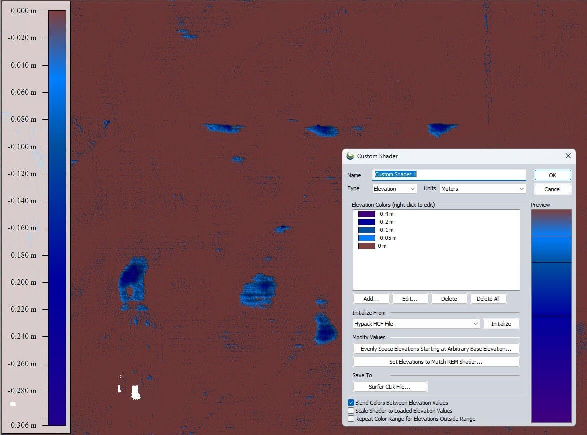Uncheck Blend Colors Between Elevation Values
The height and width of the screenshot is (435, 587).
351,403
